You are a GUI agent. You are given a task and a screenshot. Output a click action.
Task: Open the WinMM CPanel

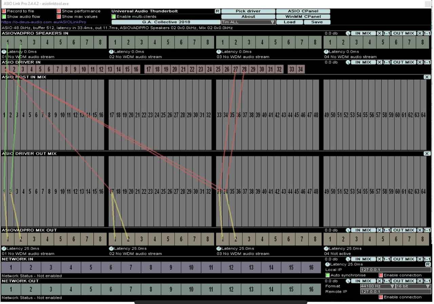point(303,17)
